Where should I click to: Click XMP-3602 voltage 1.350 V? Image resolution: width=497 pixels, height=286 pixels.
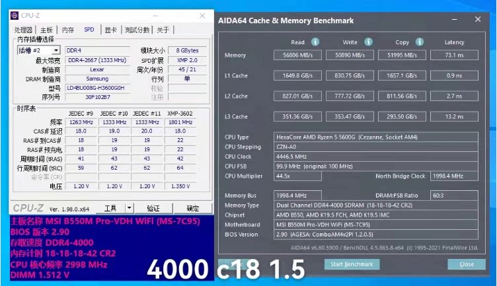(180, 186)
